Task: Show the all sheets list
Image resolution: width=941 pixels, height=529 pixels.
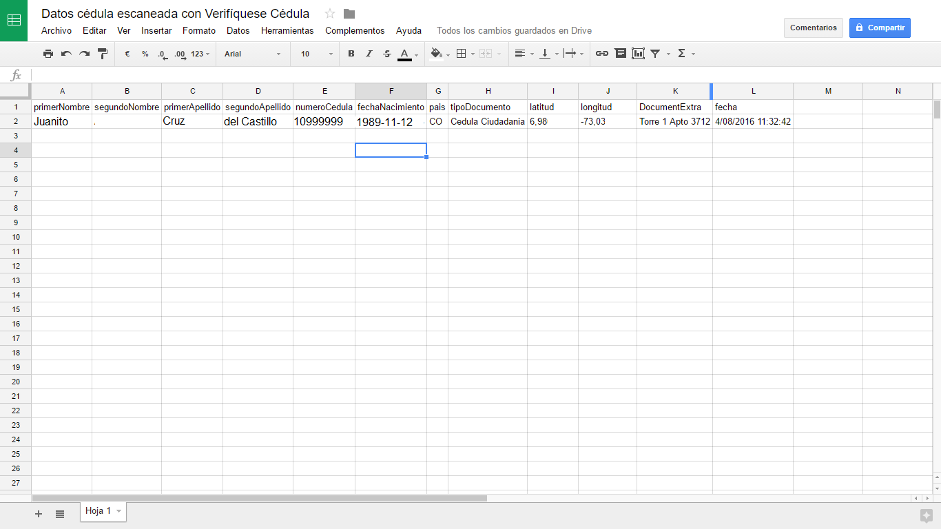Action: click(x=60, y=514)
